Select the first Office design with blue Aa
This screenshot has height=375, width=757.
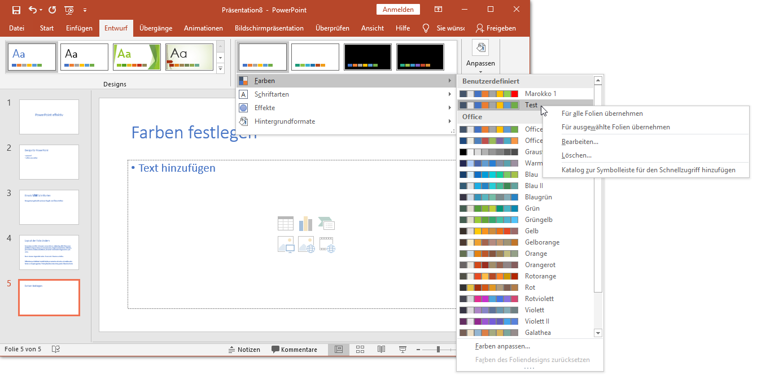tap(32, 57)
